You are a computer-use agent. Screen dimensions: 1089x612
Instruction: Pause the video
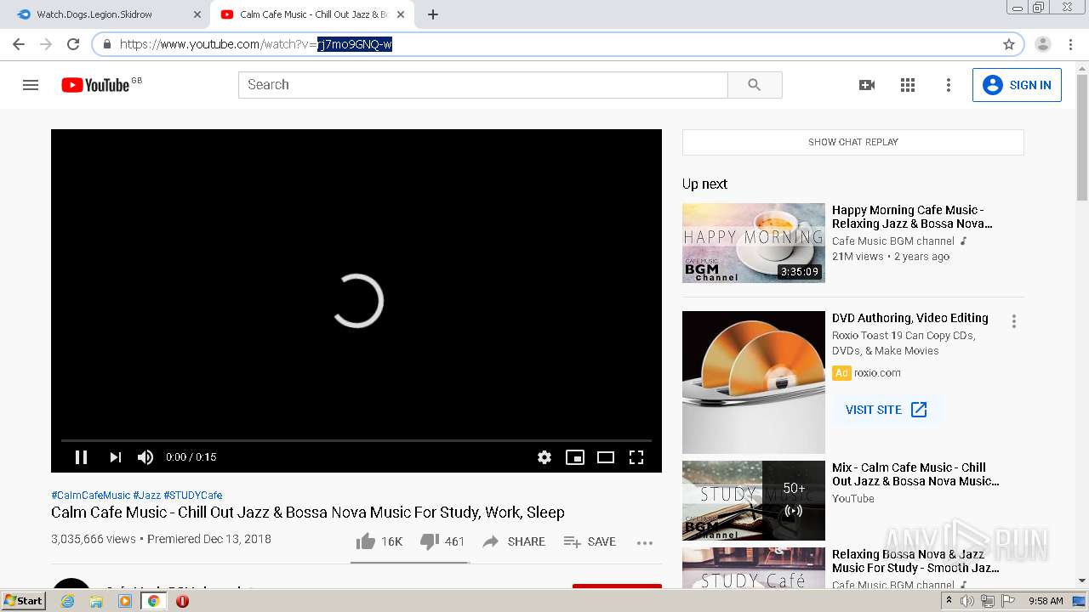81,457
